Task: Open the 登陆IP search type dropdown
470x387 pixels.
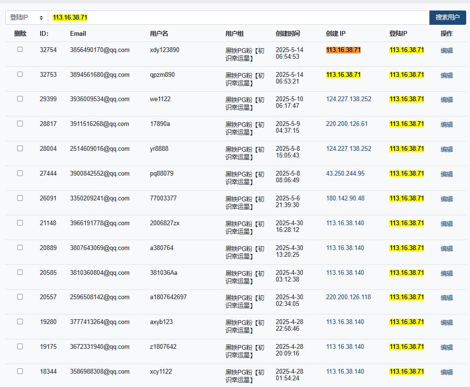Action: pos(26,18)
